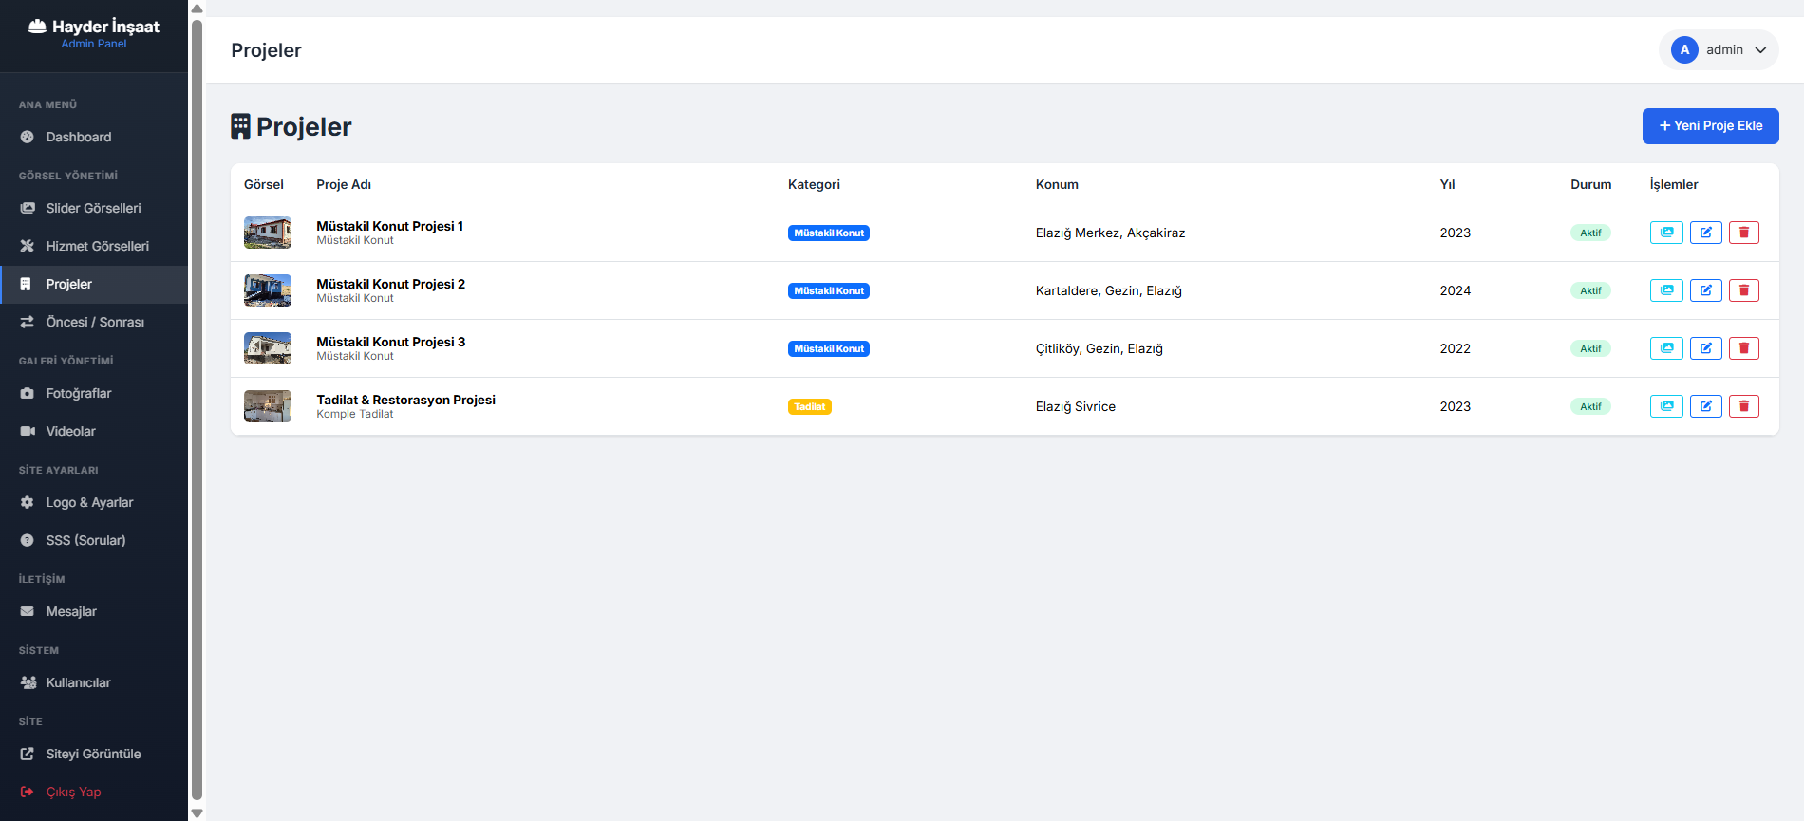Select Projeler in the sidebar
This screenshot has width=1804, height=821.
pos(94,285)
